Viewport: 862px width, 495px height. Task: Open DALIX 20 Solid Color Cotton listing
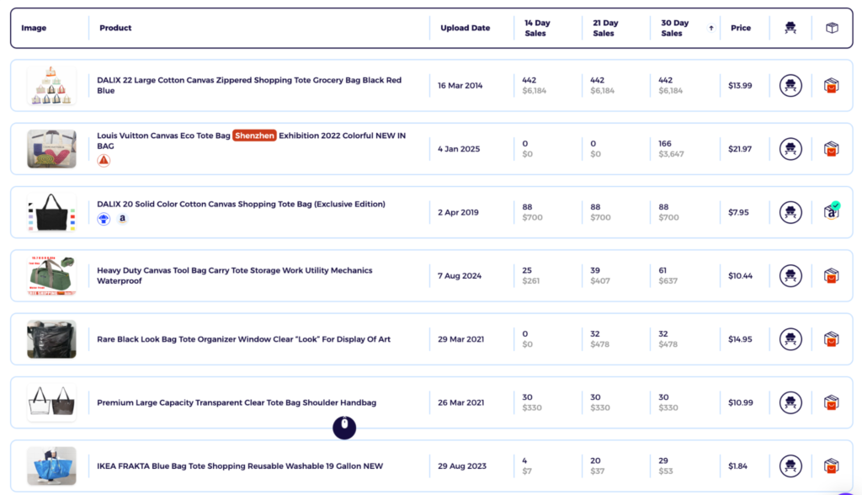pyautogui.click(x=241, y=204)
